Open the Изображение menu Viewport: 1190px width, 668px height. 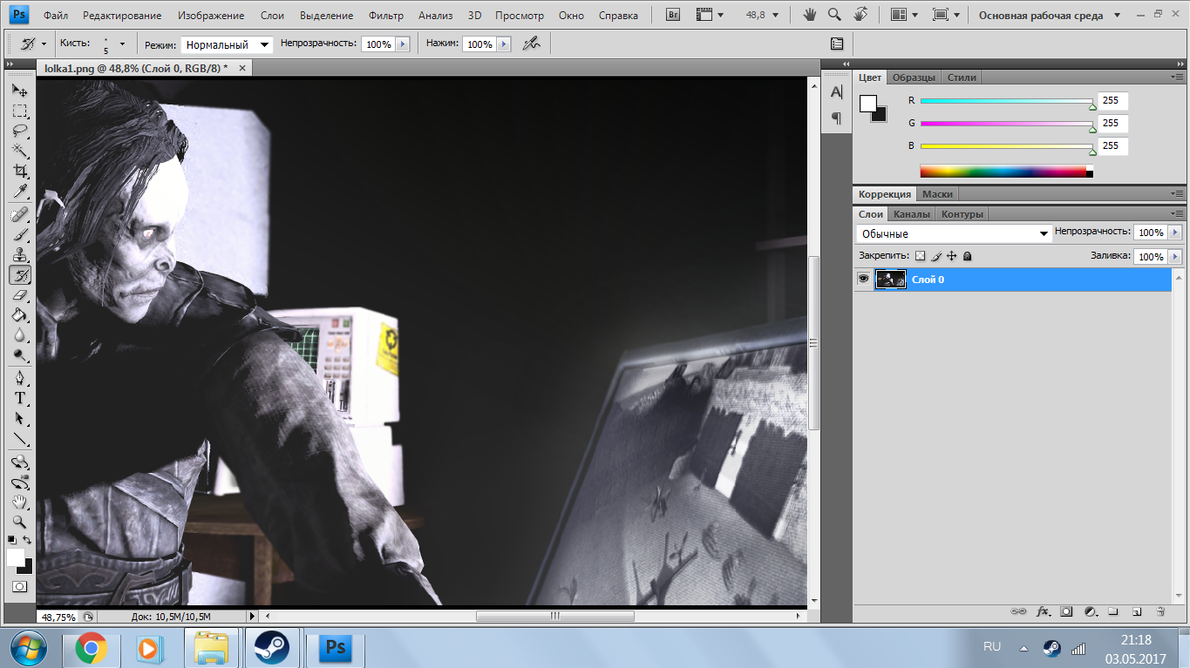[211, 16]
